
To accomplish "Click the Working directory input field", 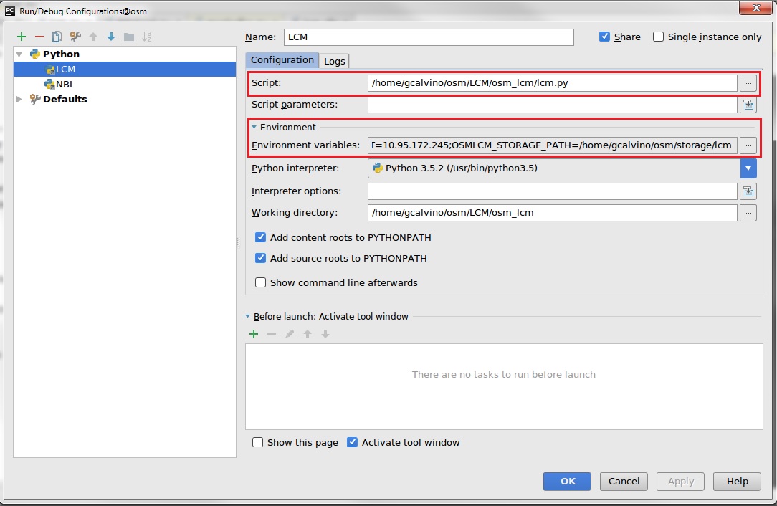I will coord(552,213).
